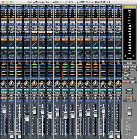The image size is (137, 139).
Task: Click the 0.0ms delay value on channel 1
Action: [x=4, y=58]
